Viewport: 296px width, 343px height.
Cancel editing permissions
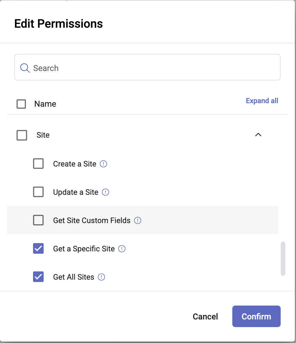(205, 316)
